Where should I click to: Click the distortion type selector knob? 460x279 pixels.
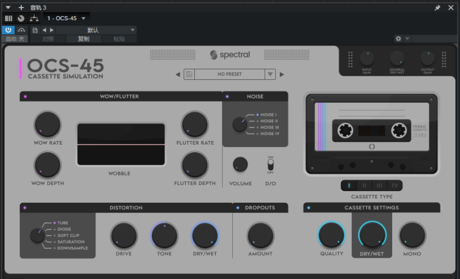(37, 235)
